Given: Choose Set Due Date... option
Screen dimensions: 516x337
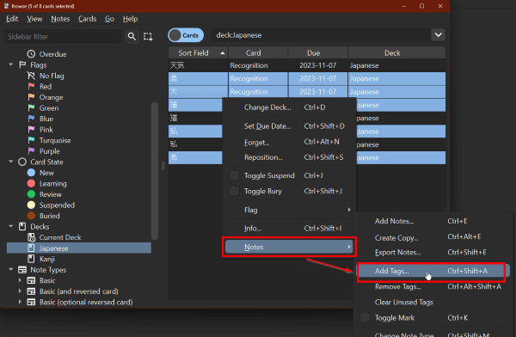Looking at the screenshot, I should coord(289,126).
